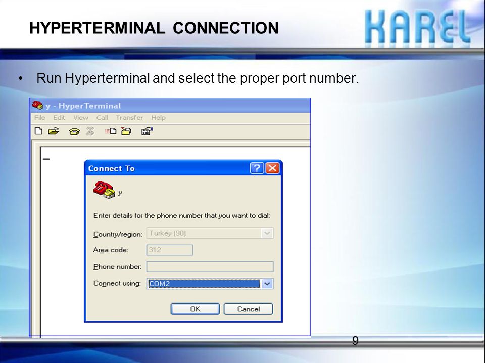
Task: Click the HyperTerminal title bar phone icon
Action: (38, 105)
